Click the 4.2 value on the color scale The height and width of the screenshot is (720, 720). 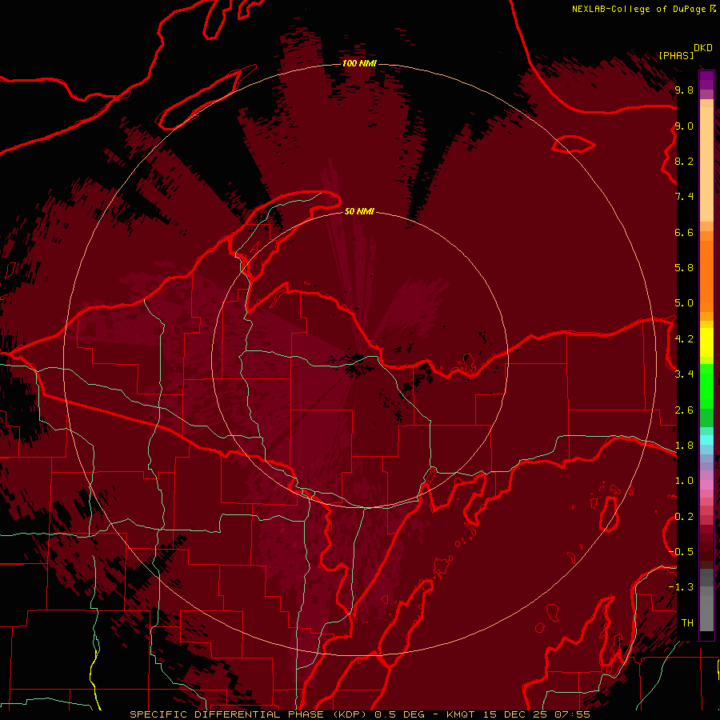(684, 339)
